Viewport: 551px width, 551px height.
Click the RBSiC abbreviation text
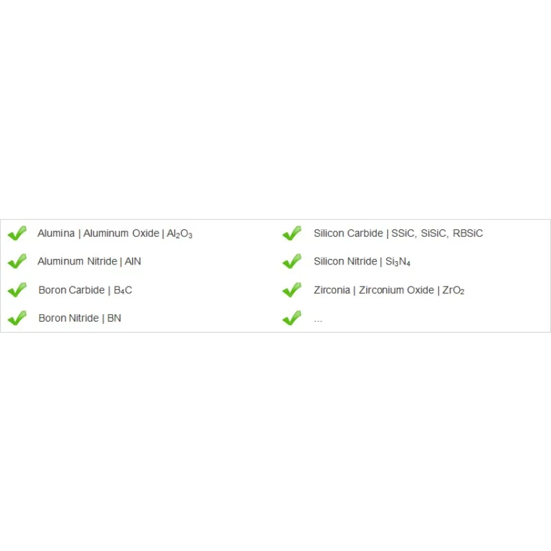click(468, 233)
